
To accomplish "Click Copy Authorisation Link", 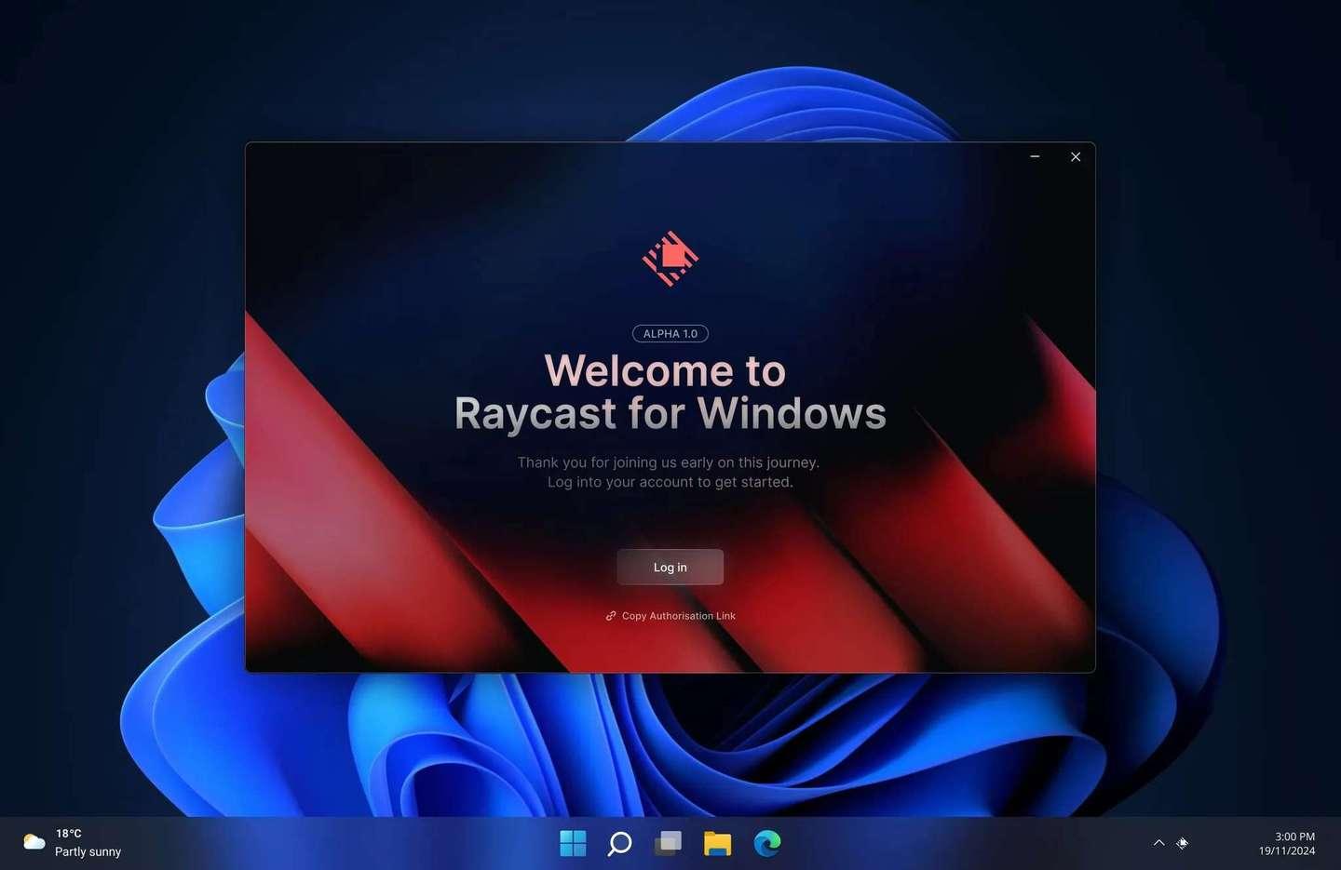I will pyautogui.click(x=678, y=615).
